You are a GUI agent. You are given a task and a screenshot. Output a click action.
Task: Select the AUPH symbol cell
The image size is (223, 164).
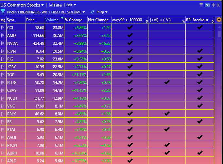click(x=16, y=153)
